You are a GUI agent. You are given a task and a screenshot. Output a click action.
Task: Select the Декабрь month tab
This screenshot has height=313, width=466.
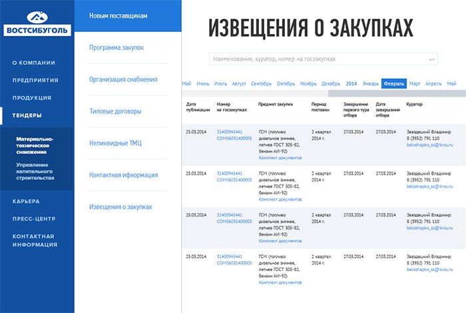coord(330,84)
